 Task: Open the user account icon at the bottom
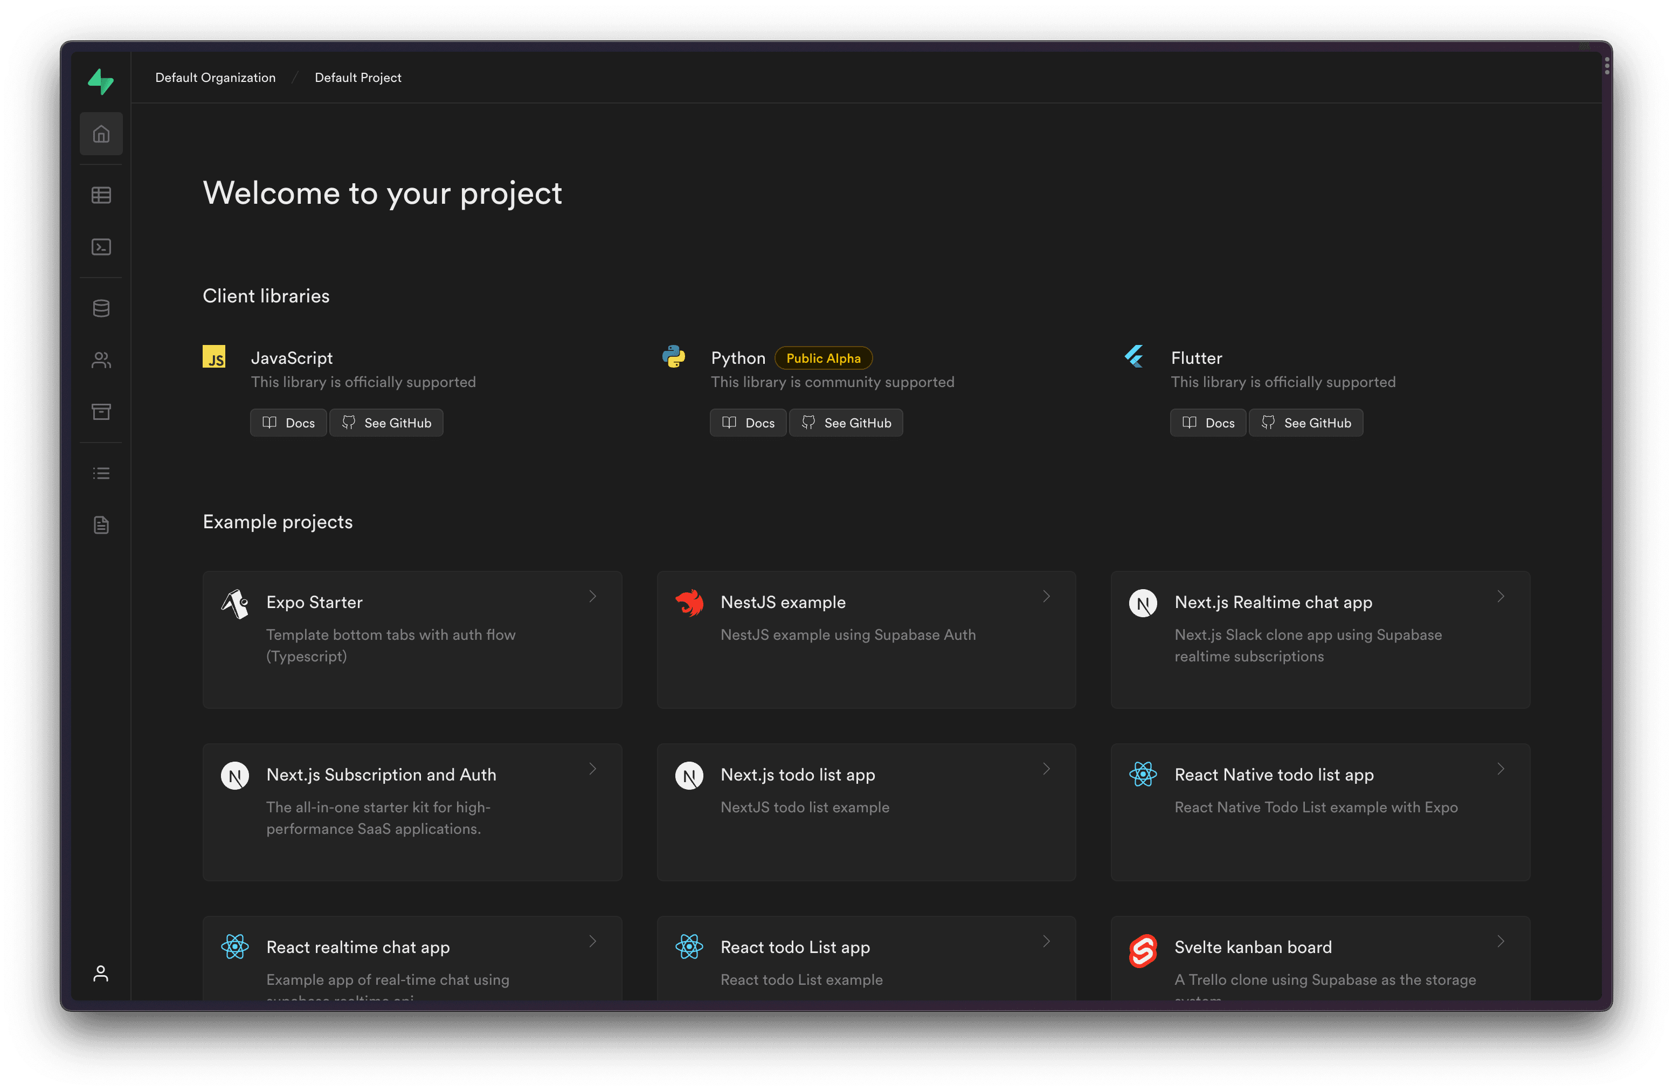tap(101, 973)
